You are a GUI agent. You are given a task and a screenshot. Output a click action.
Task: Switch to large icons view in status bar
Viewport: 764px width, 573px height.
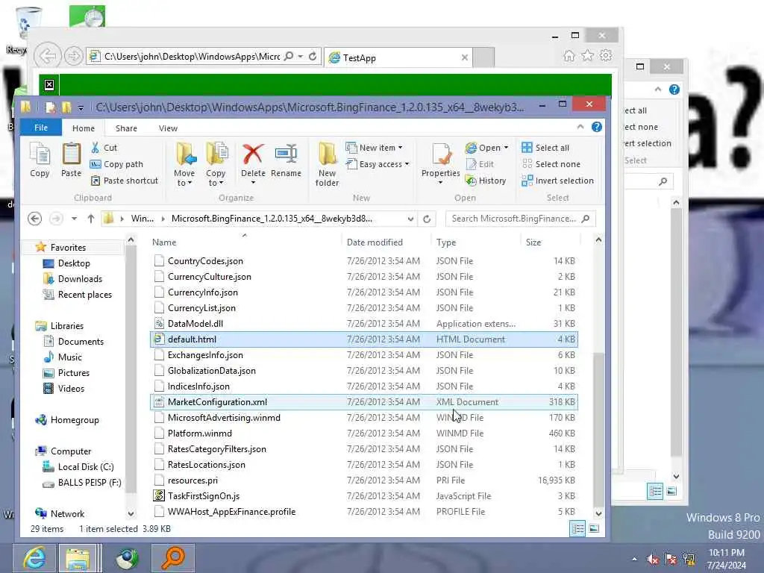[594, 529]
